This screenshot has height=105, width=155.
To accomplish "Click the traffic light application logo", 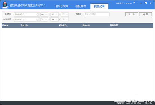I will [x=5, y=5].
